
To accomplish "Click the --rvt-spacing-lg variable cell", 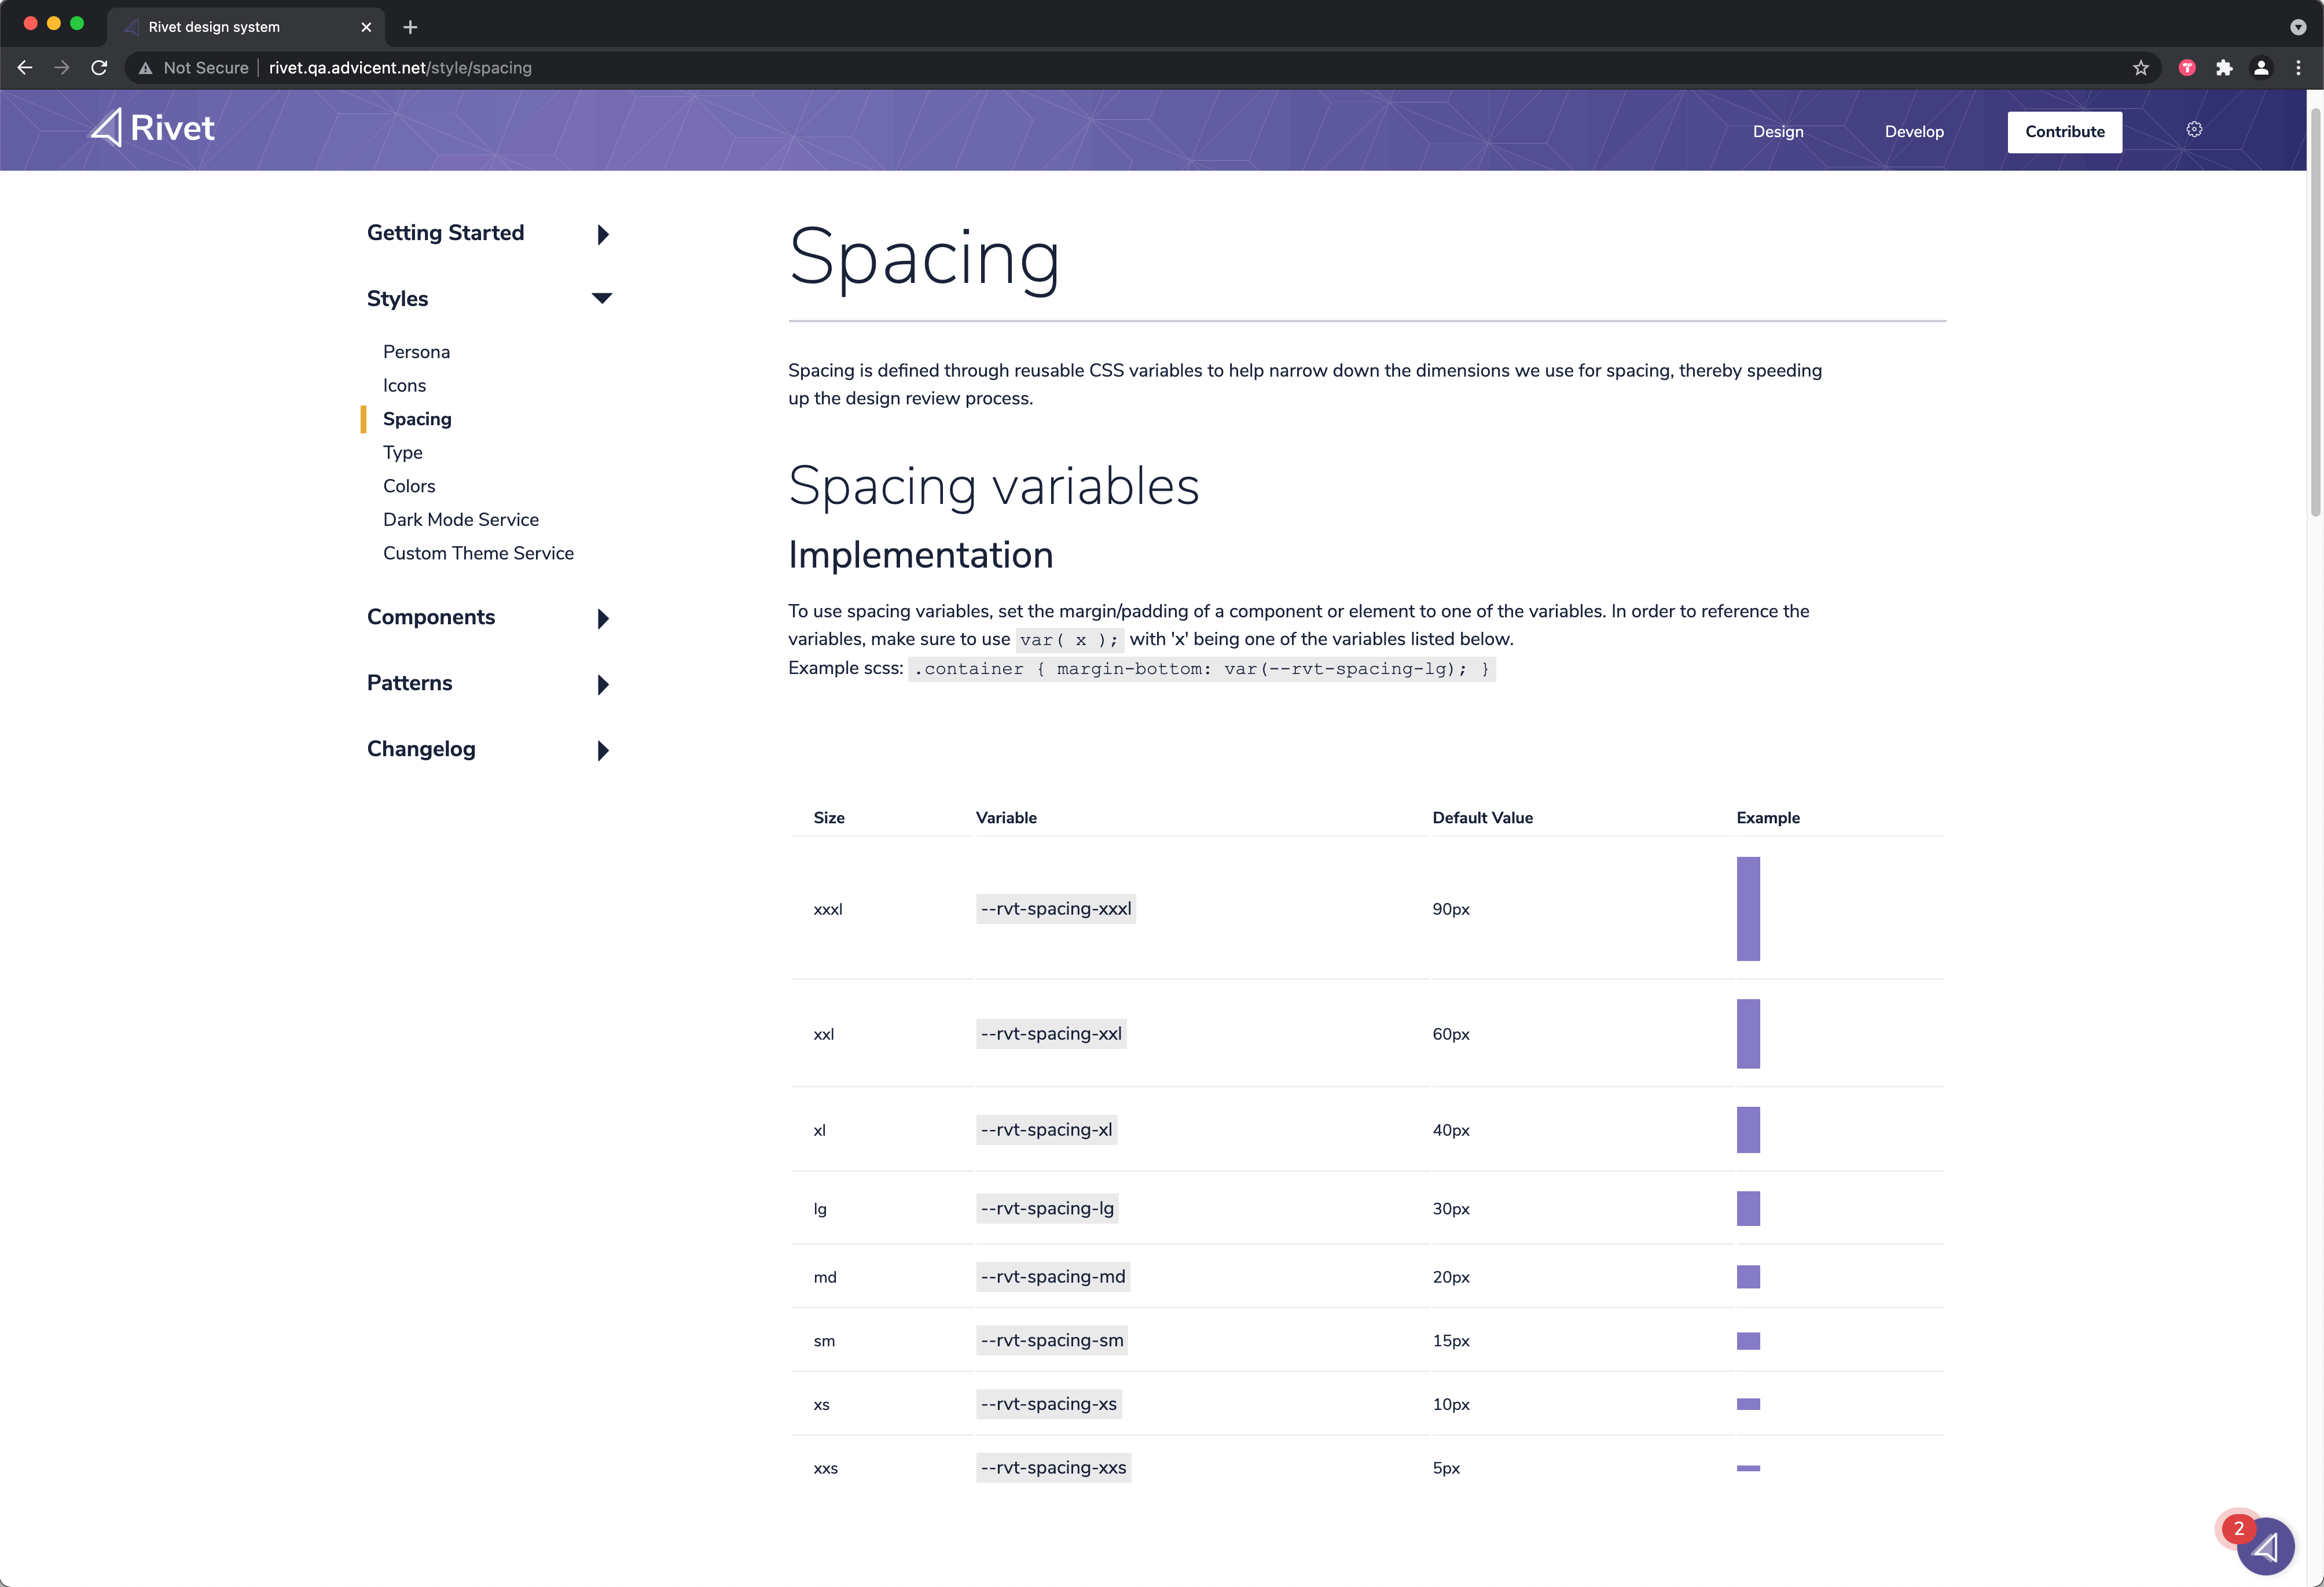I will coord(1047,1208).
